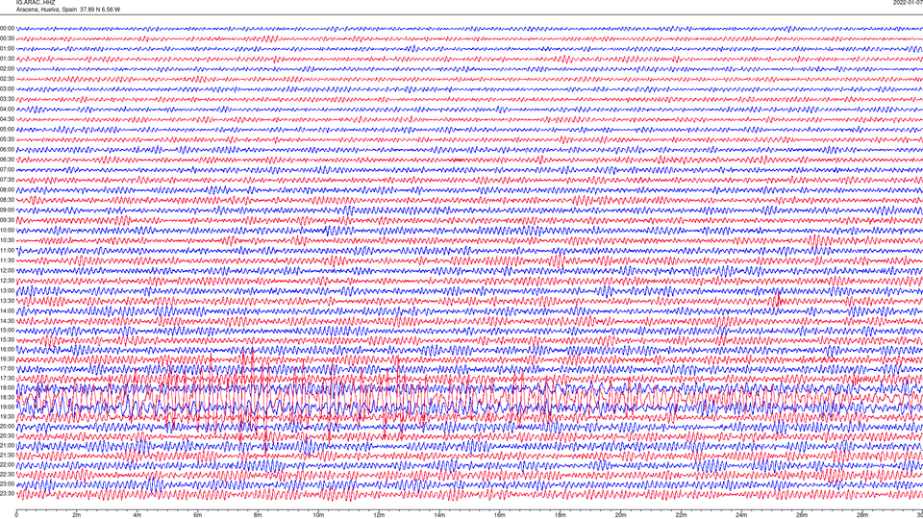This screenshot has height=519, width=923.
Task: Select the 17:30 trace time label
Action: (x=8, y=379)
